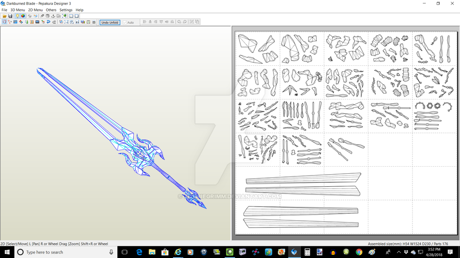Click the green cube with dashed frame icon
This screenshot has width=460, height=258.
click(64, 16)
